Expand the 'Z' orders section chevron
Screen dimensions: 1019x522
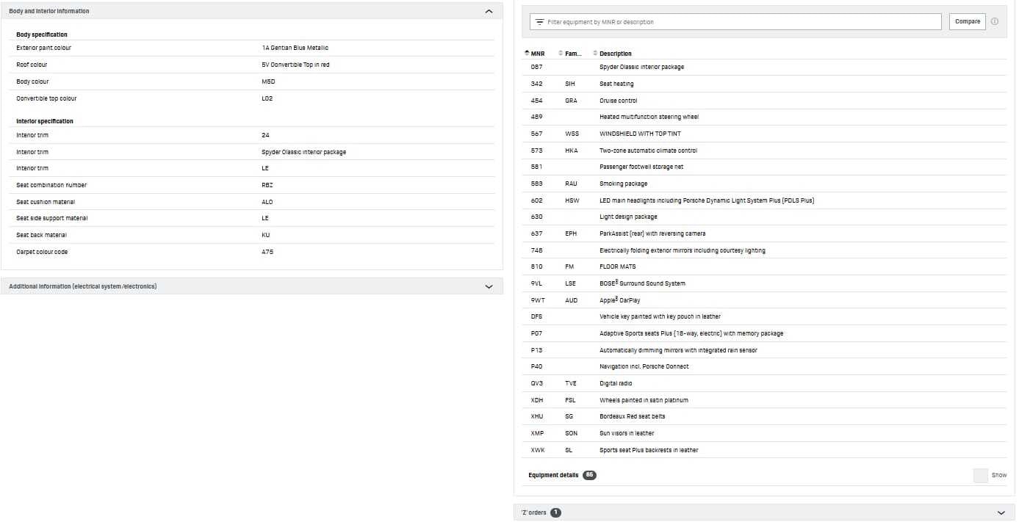point(1001,512)
